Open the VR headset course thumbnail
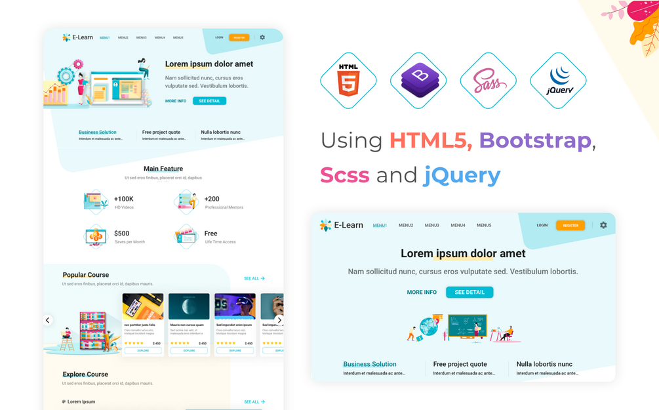Screen dimensions: 659x410 click(235, 306)
